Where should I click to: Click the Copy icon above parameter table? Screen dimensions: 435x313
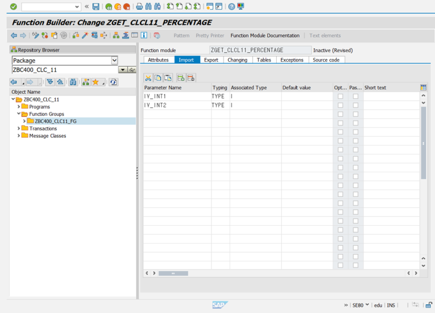coord(158,78)
